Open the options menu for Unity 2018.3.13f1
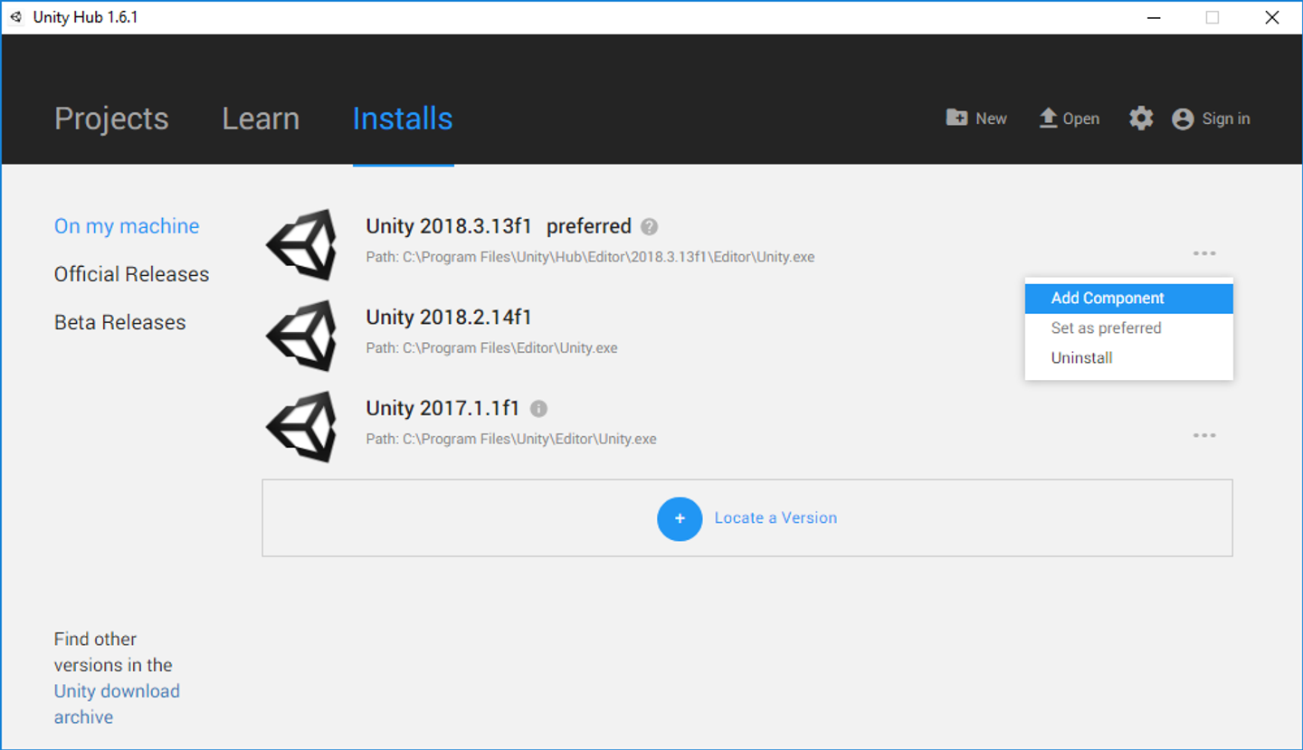This screenshot has width=1303, height=750. click(x=1204, y=252)
